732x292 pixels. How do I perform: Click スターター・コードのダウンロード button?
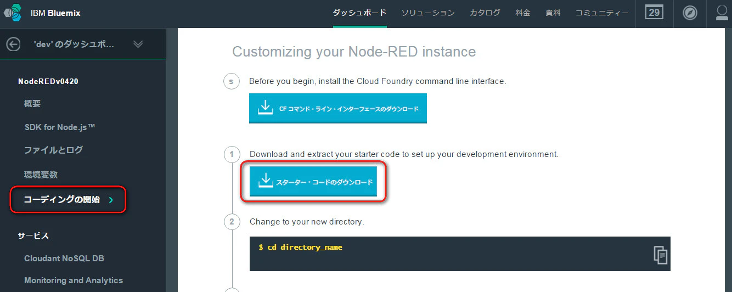tap(313, 181)
